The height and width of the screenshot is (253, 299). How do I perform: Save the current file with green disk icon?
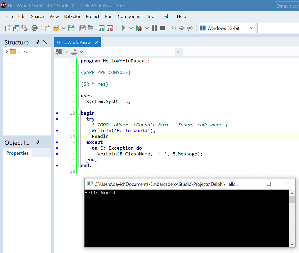(71, 28)
